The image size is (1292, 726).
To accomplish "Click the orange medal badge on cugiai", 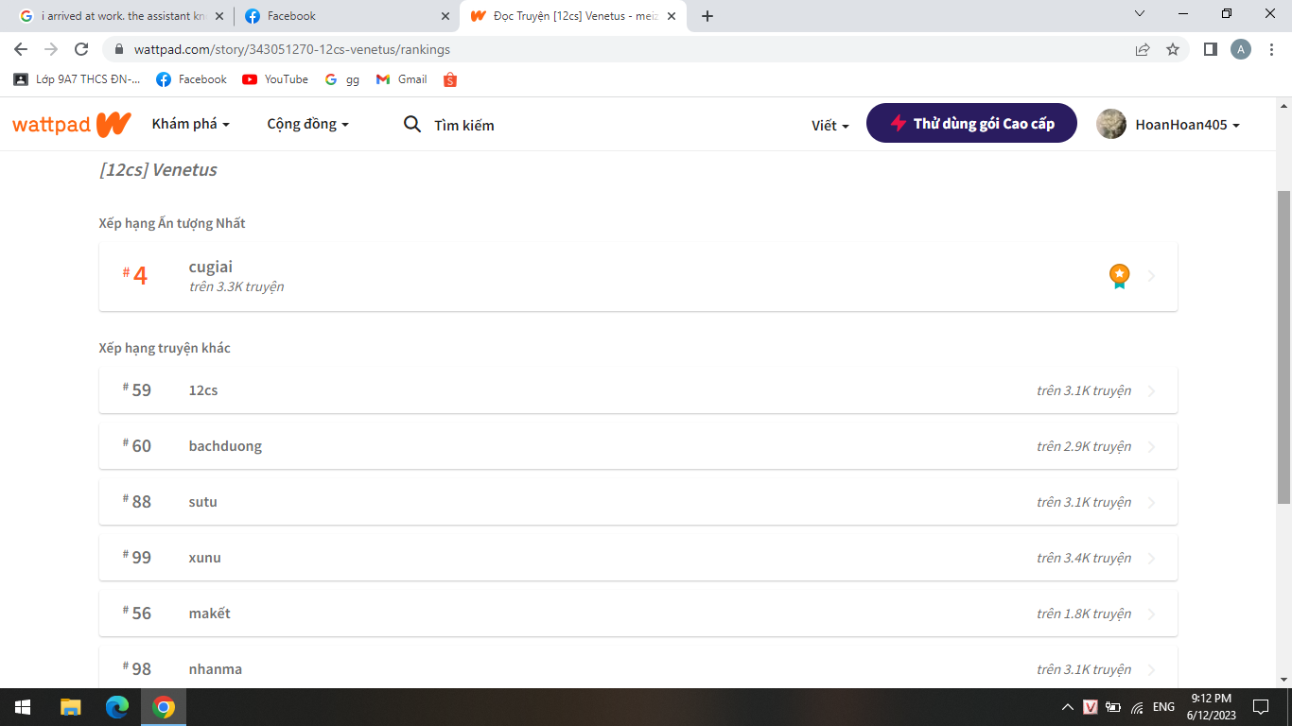I will 1119,276.
